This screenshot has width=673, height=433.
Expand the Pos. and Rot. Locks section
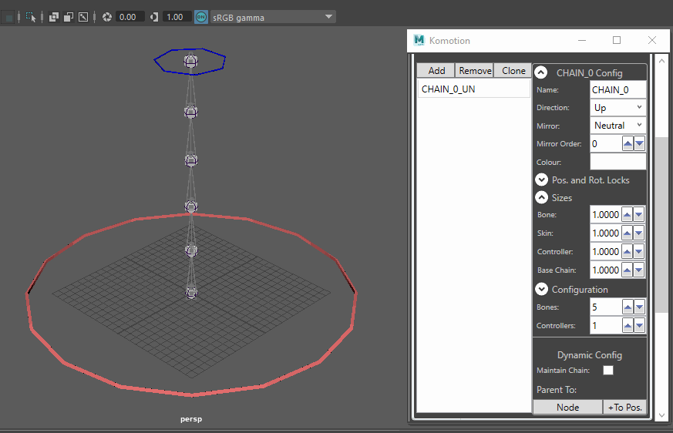click(x=542, y=180)
